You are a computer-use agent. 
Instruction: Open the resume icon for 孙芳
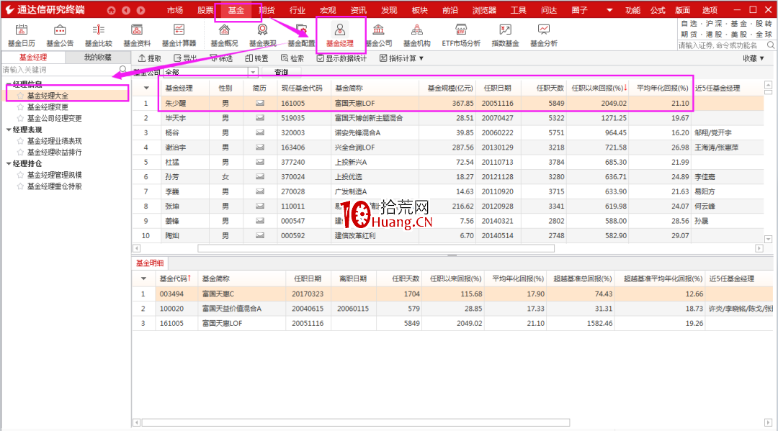point(259,177)
